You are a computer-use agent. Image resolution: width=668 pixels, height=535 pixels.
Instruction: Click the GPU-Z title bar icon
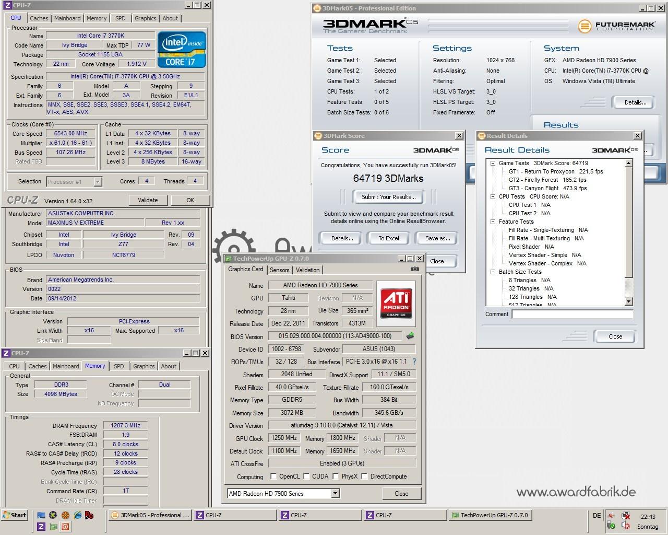tap(228, 259)
